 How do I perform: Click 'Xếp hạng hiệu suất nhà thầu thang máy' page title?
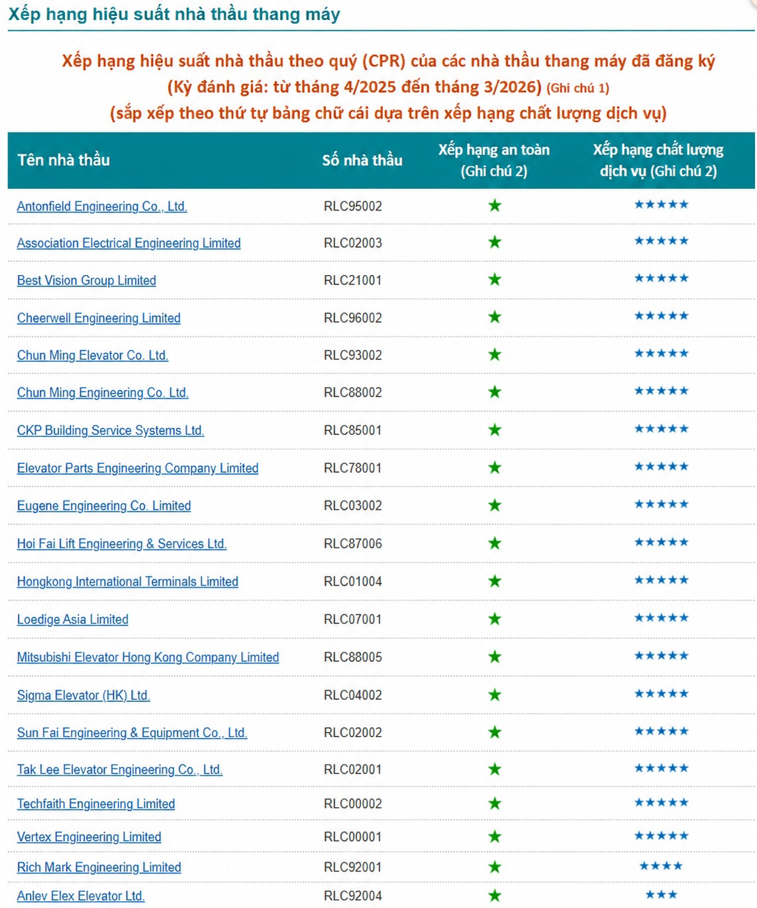[174, 15]
